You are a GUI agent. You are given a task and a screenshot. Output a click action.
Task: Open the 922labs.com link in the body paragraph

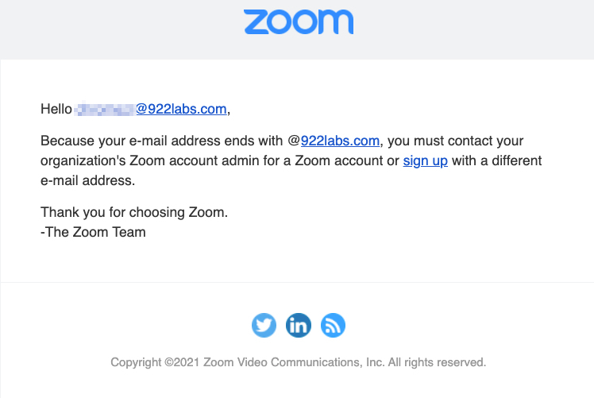340,141
